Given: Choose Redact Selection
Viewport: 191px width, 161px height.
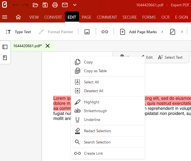Looking at the screenshot, I should point(108,131).
